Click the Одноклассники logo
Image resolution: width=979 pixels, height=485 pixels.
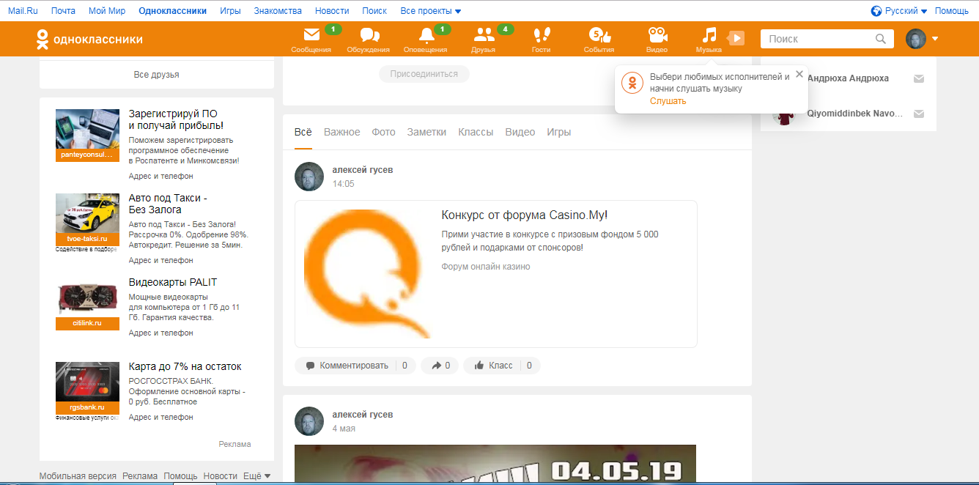click(89, 40)
